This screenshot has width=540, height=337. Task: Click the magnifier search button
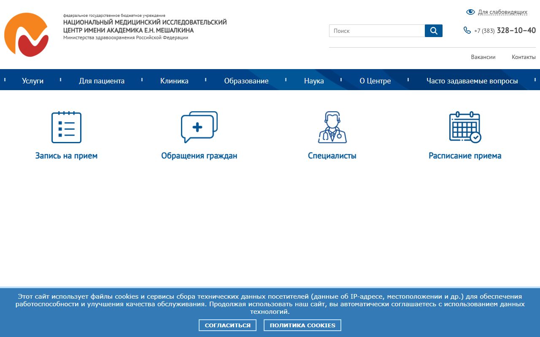(434, 31)
